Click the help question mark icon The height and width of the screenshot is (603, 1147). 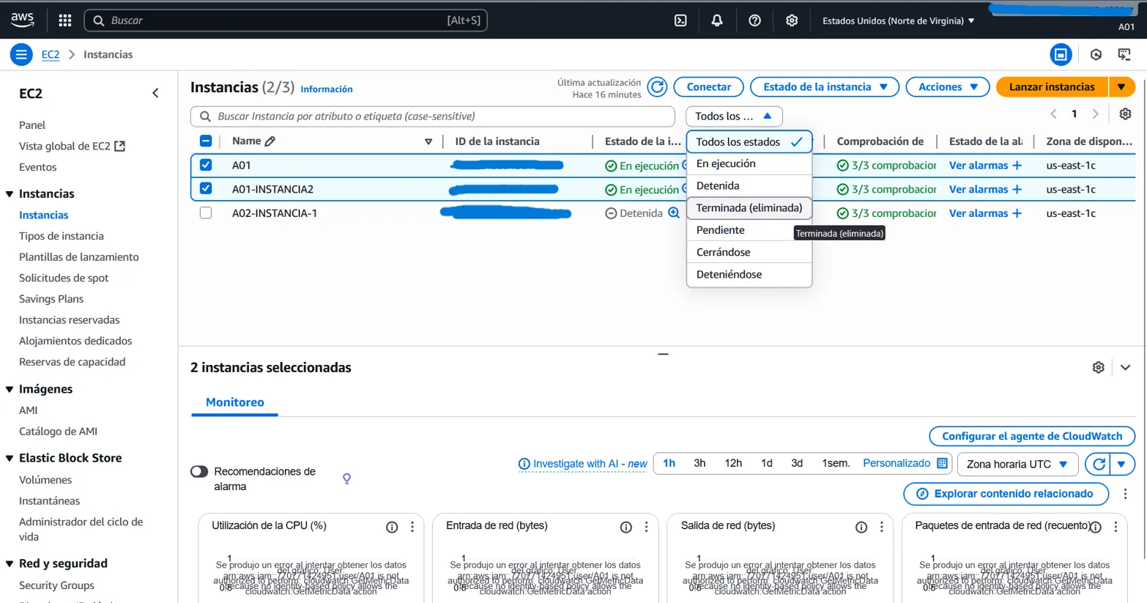point(754,21)
